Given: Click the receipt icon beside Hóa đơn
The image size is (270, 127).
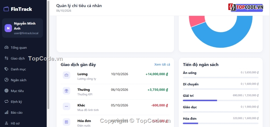Looking at the screenshot, I should click(67, 122).
